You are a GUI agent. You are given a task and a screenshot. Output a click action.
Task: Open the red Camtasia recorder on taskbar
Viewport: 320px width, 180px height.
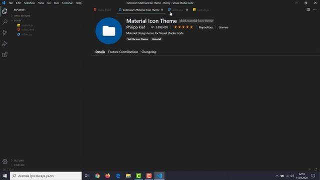149,175
